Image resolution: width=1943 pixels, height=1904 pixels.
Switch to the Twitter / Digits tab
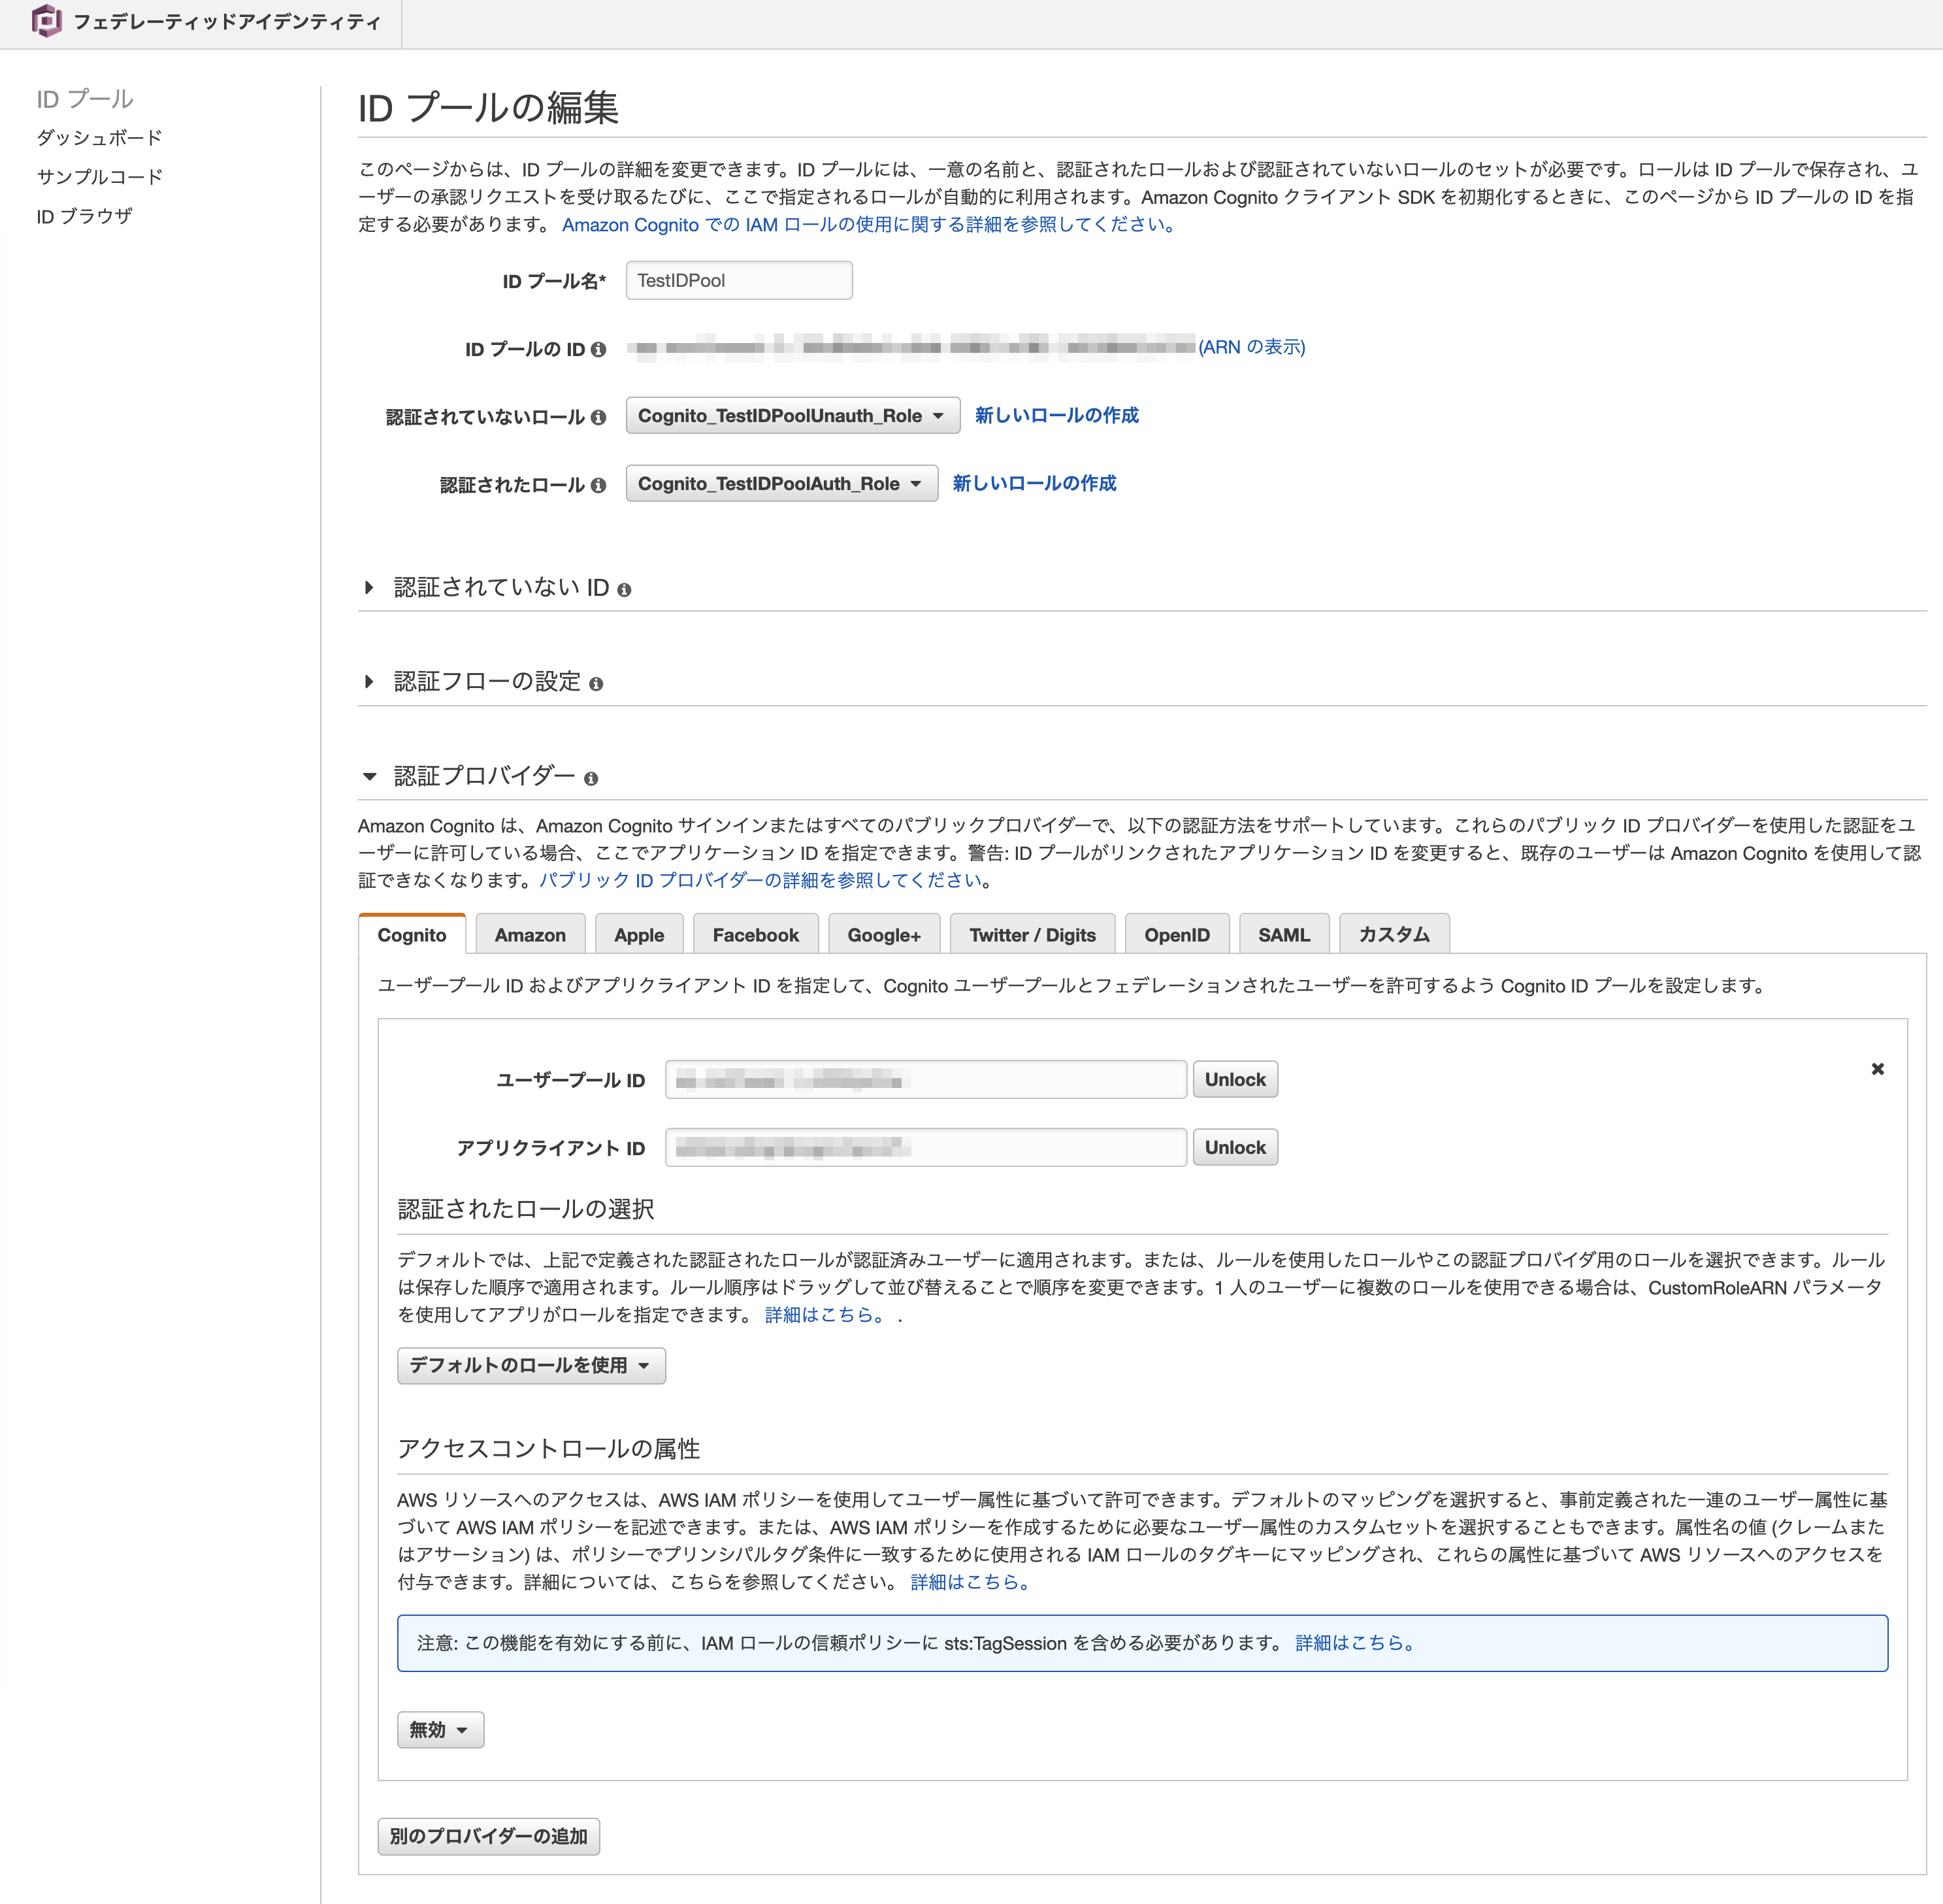pos(1032,935)
